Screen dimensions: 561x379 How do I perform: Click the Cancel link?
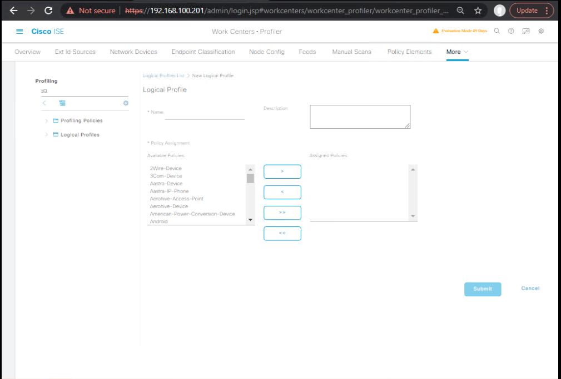[x=530, y=288]
